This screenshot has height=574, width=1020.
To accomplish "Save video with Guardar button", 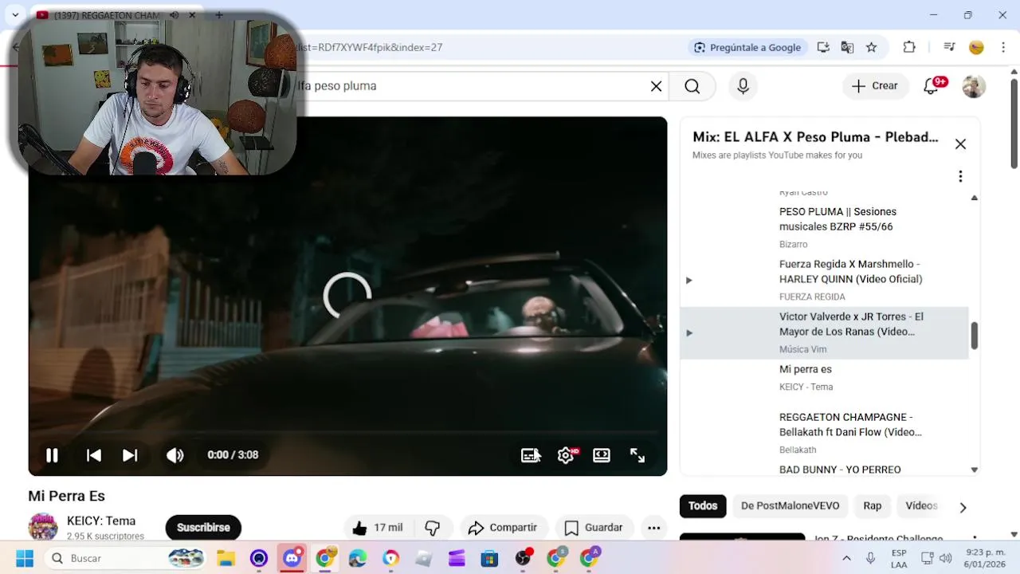I will (594, 528).
